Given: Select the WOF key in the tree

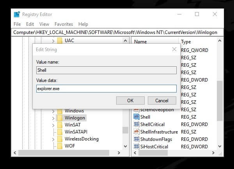Looking at the screenshot, I should 70,146.
